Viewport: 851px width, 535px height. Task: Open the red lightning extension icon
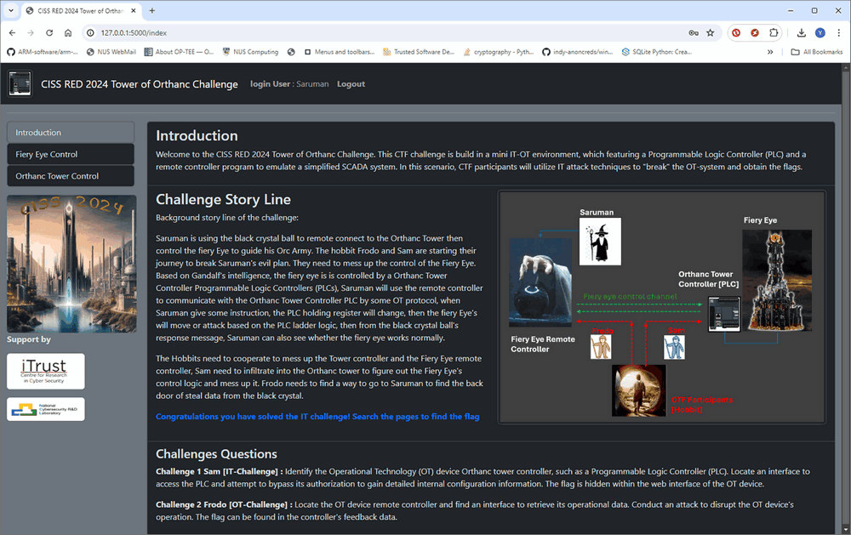(754, 33)
